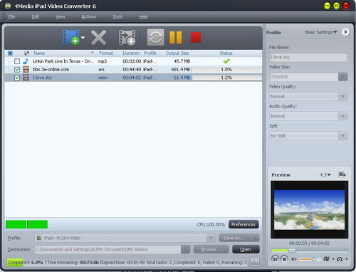Screen dimensions: 356x272
Task: Stop conversion with the red stop icon
Action: [196, 38]
